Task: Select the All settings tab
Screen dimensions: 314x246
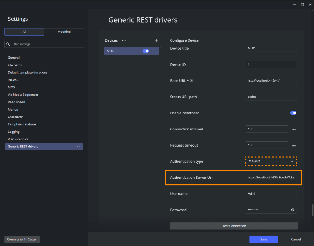Action: (24, 32)
